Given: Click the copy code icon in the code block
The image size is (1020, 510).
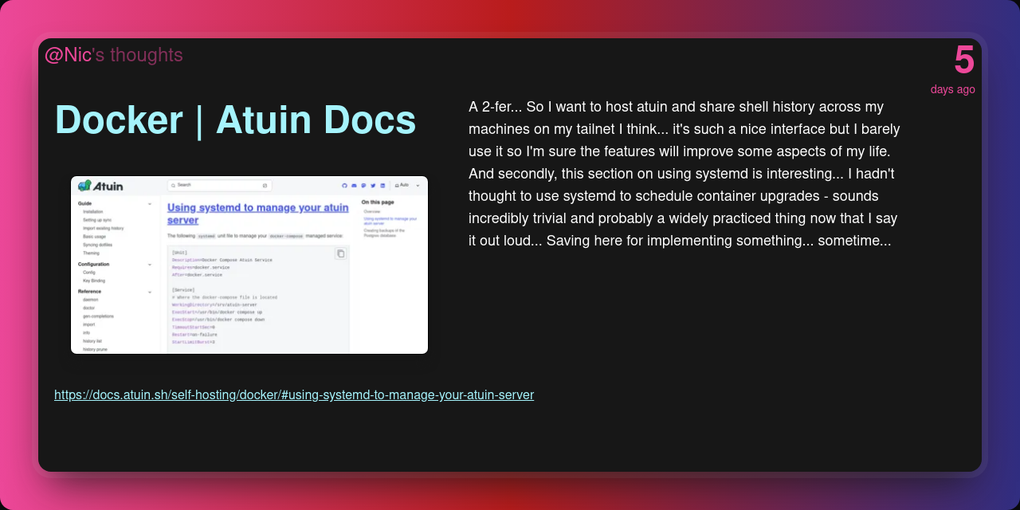Looking at the screenshot, I should click(340, 253).
